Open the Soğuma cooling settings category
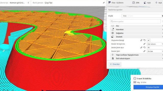This screenshot has width=163, height=91. (x=137, y=33)
